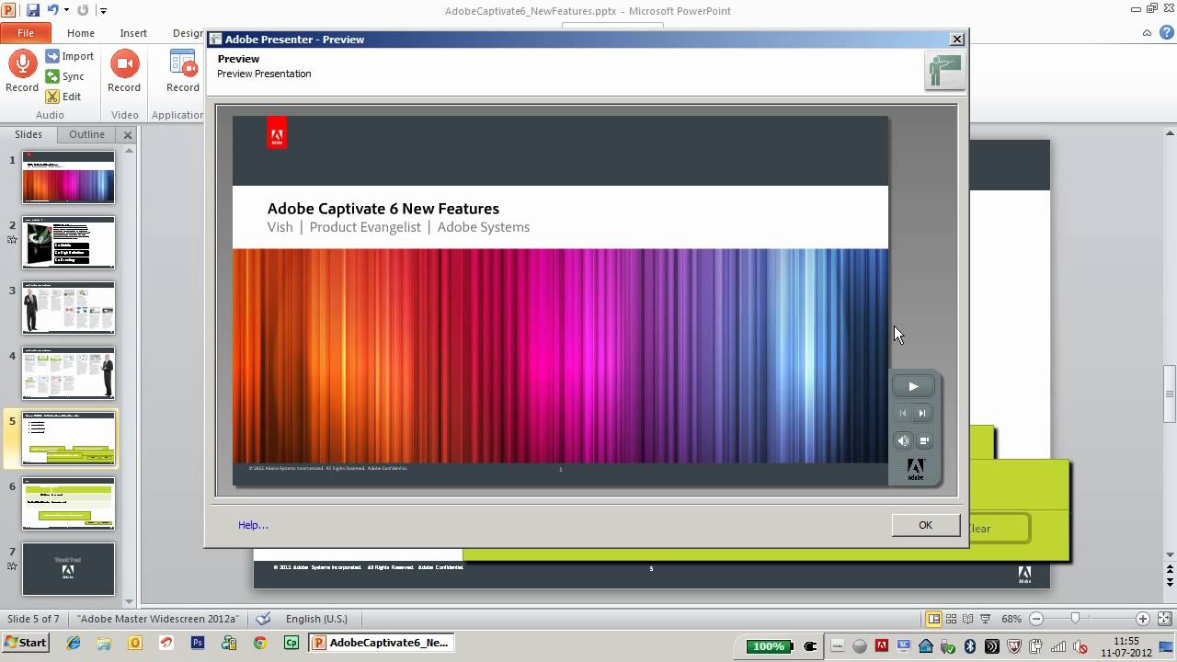Open Adobe Captivate from the taskbar
Image resolution: width=1177 pixels, height=662 pixels.
click(291, 644)
